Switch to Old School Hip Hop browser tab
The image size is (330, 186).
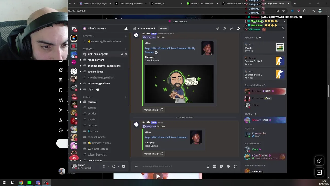pos(131,4)
